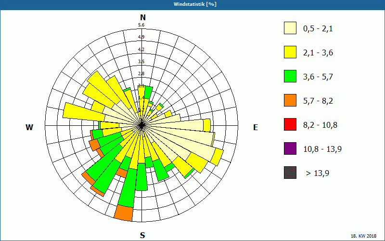Click the legend label '3,6 - 5,7'
Viewport: 385px width, 241px height.
pos(318,77)
